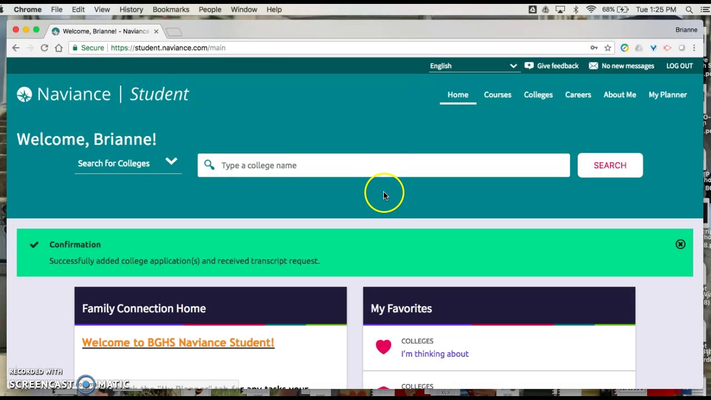Open the I'm thinking about link
Screen dimensions: 711x400
coord(435,354)
